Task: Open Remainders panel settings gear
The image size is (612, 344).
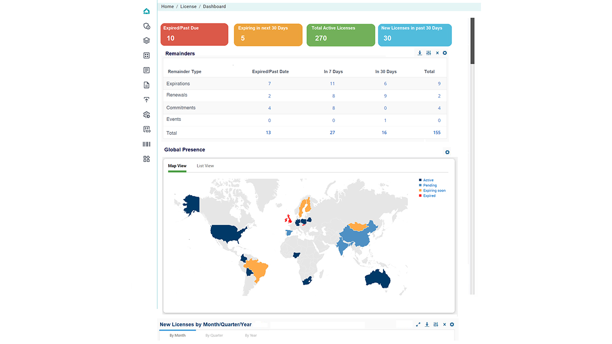Action: (445, 53)
